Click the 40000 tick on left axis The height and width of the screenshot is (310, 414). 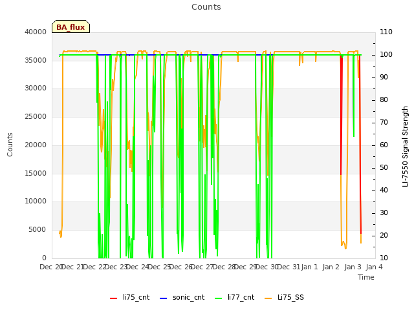36,32
